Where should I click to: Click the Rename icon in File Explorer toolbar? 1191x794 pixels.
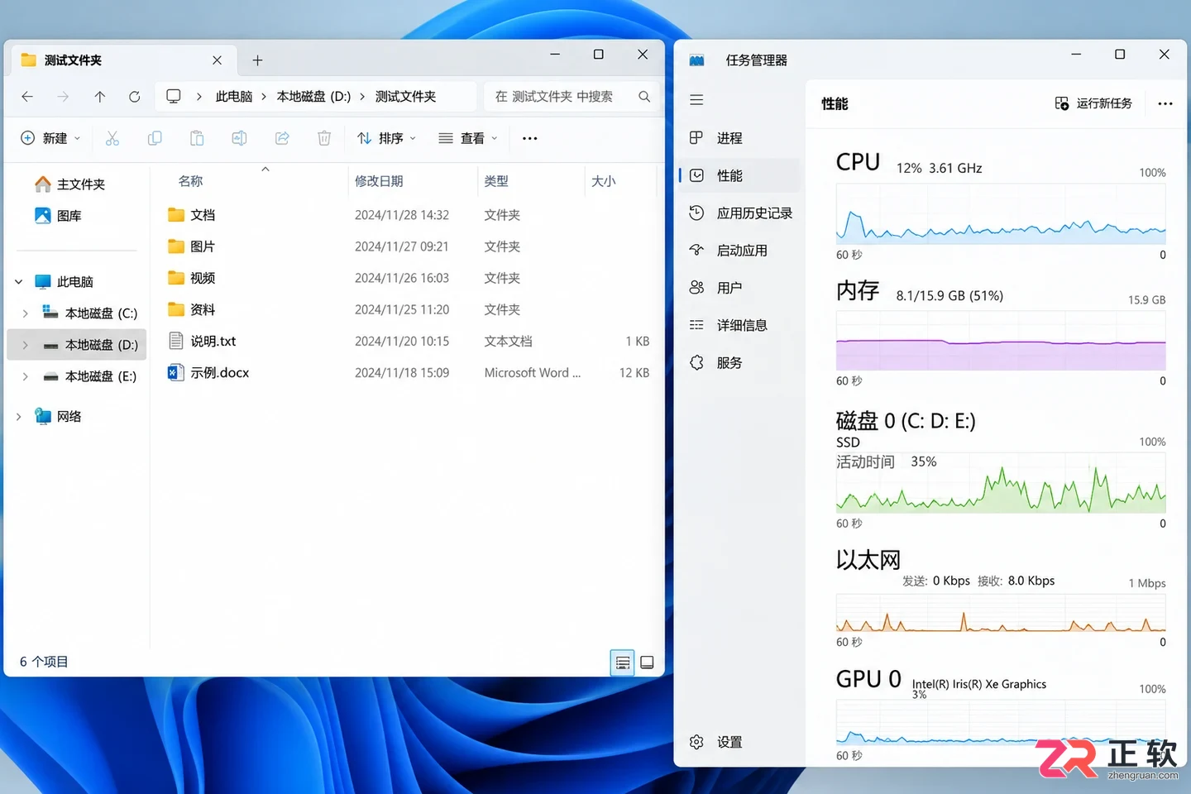click(x=239, y=138)
